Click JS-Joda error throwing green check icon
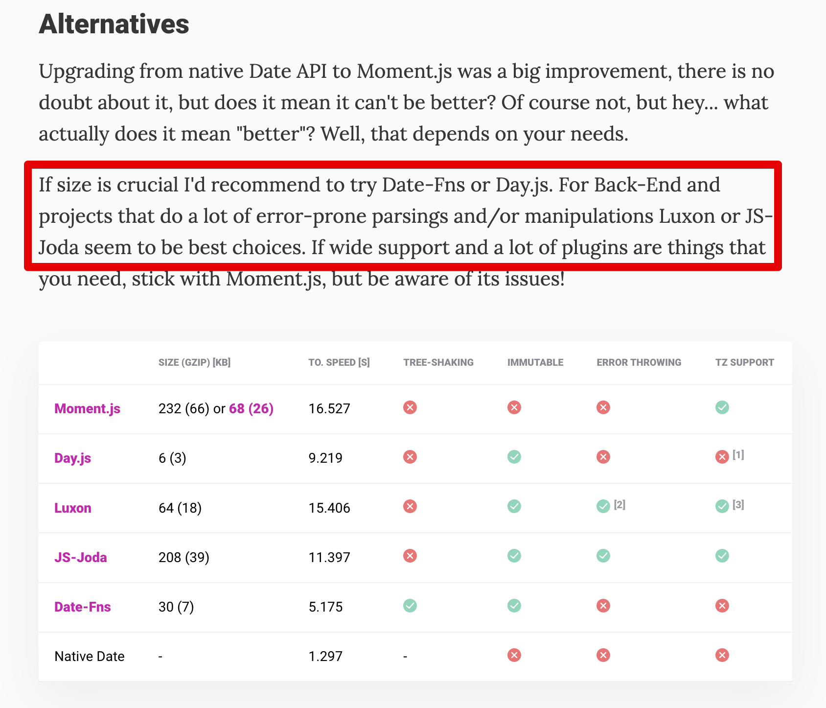 [603, 556]
